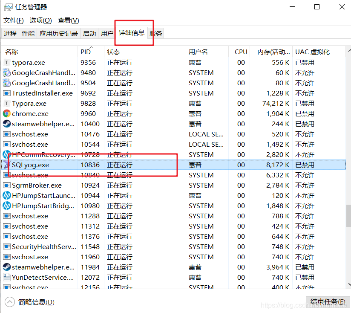Select the chrome.exe process name
Viewport: 351px width, 313px height.
(30, 114)
